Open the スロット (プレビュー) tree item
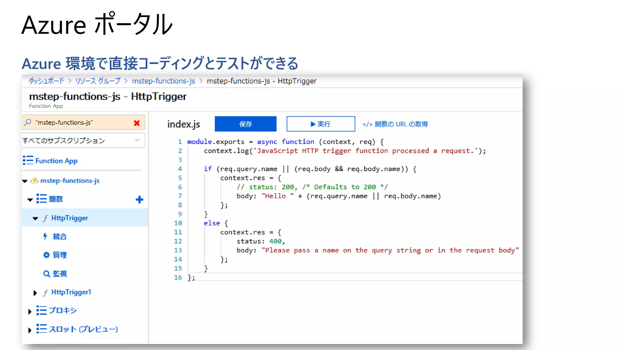Screen dimensions: 623x350 coord(83,329)
